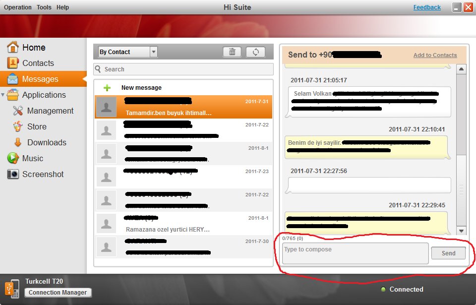Open the Operation menu
This screenshot has height=305, width=476.
(18, 7)
